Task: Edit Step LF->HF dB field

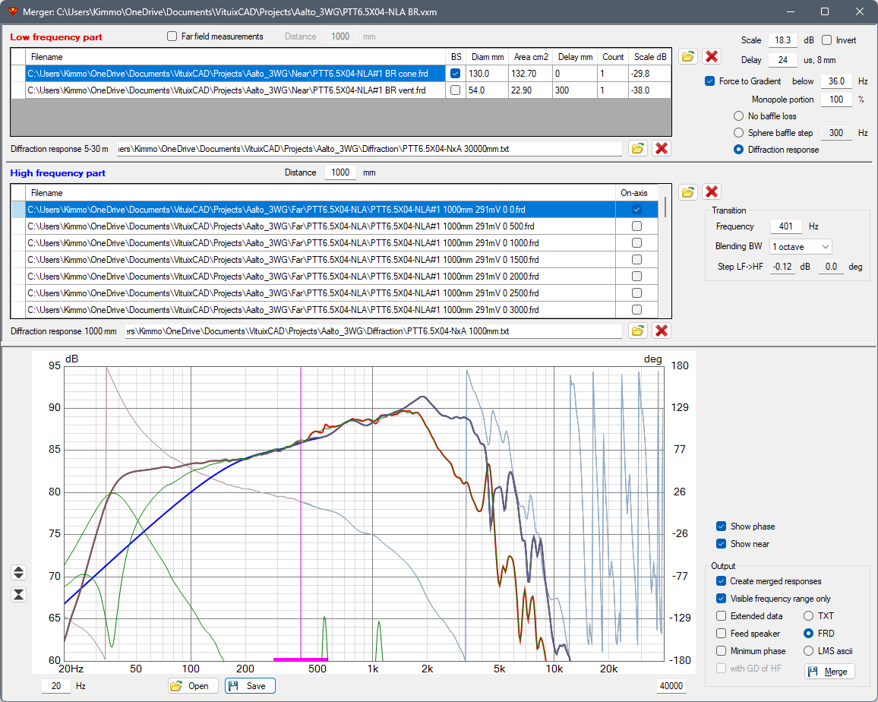Action: [x=782, y=267]
